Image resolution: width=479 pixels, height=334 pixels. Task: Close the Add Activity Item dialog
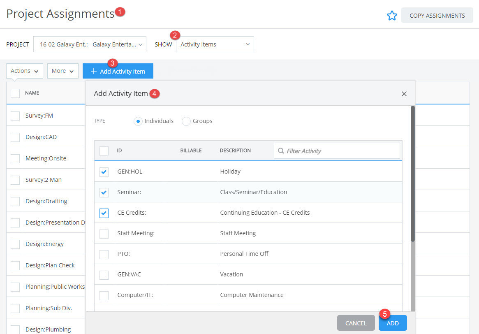pyautogui.click(x=404, y=93)
